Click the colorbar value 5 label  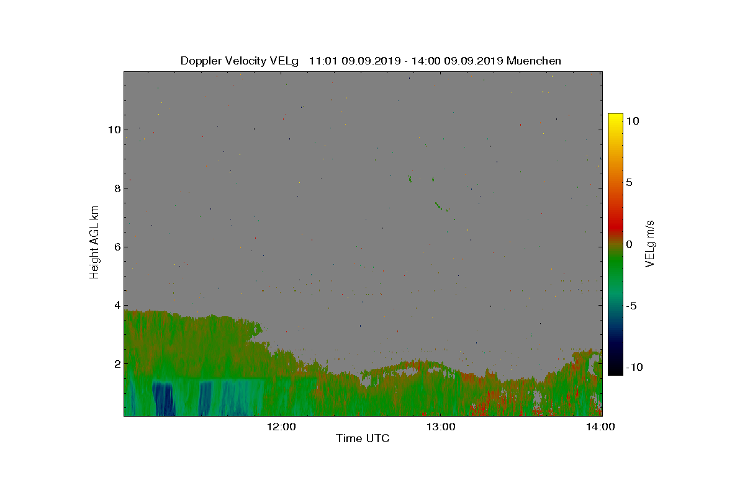point(629,183)
